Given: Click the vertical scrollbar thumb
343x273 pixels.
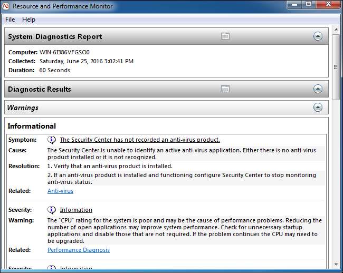Looking at the screenshot, I should point(336,67).
